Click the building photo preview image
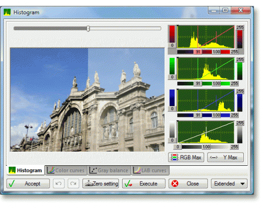The width and height of the screenshot is (264, 208). click(x=87, y=100)
